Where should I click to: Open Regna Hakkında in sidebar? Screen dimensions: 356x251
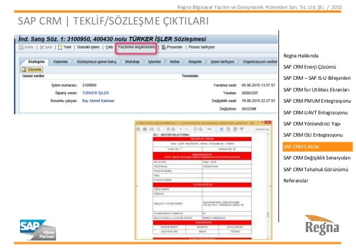click(x=301, y=56)
